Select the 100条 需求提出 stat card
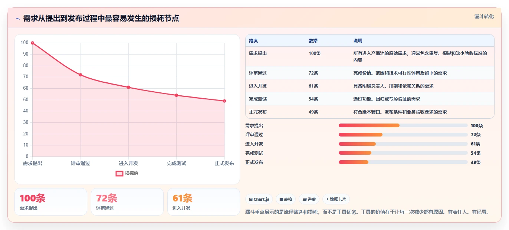 [x=51, y=202]
